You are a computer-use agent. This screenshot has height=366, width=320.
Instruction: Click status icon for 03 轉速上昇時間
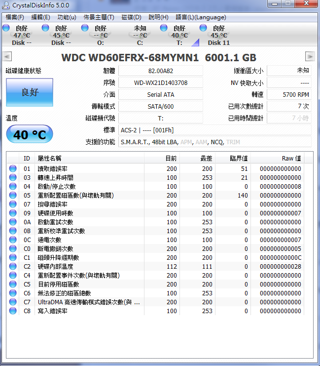(x=13, y=177)
